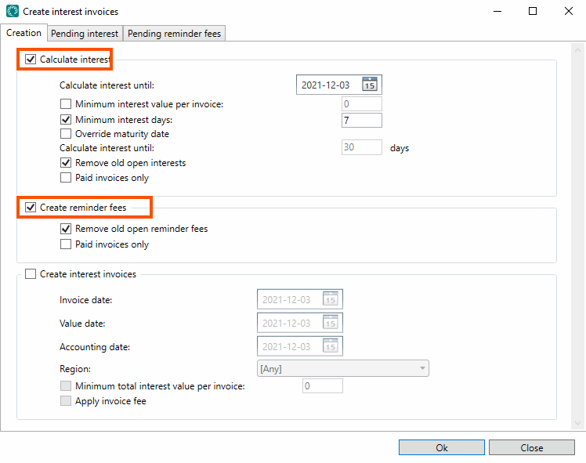Click the app icon in title bar
The image size is (586, 463).
[13, 12]
